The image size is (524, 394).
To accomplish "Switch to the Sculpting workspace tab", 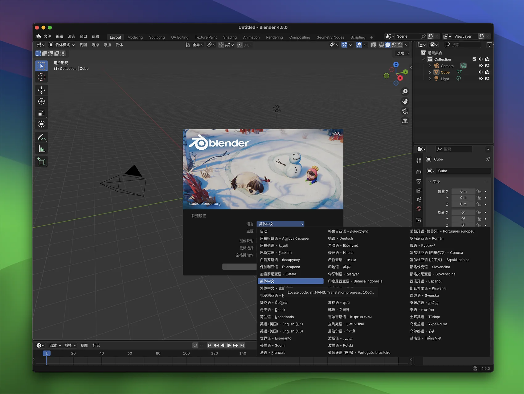I will coord(157,37).
